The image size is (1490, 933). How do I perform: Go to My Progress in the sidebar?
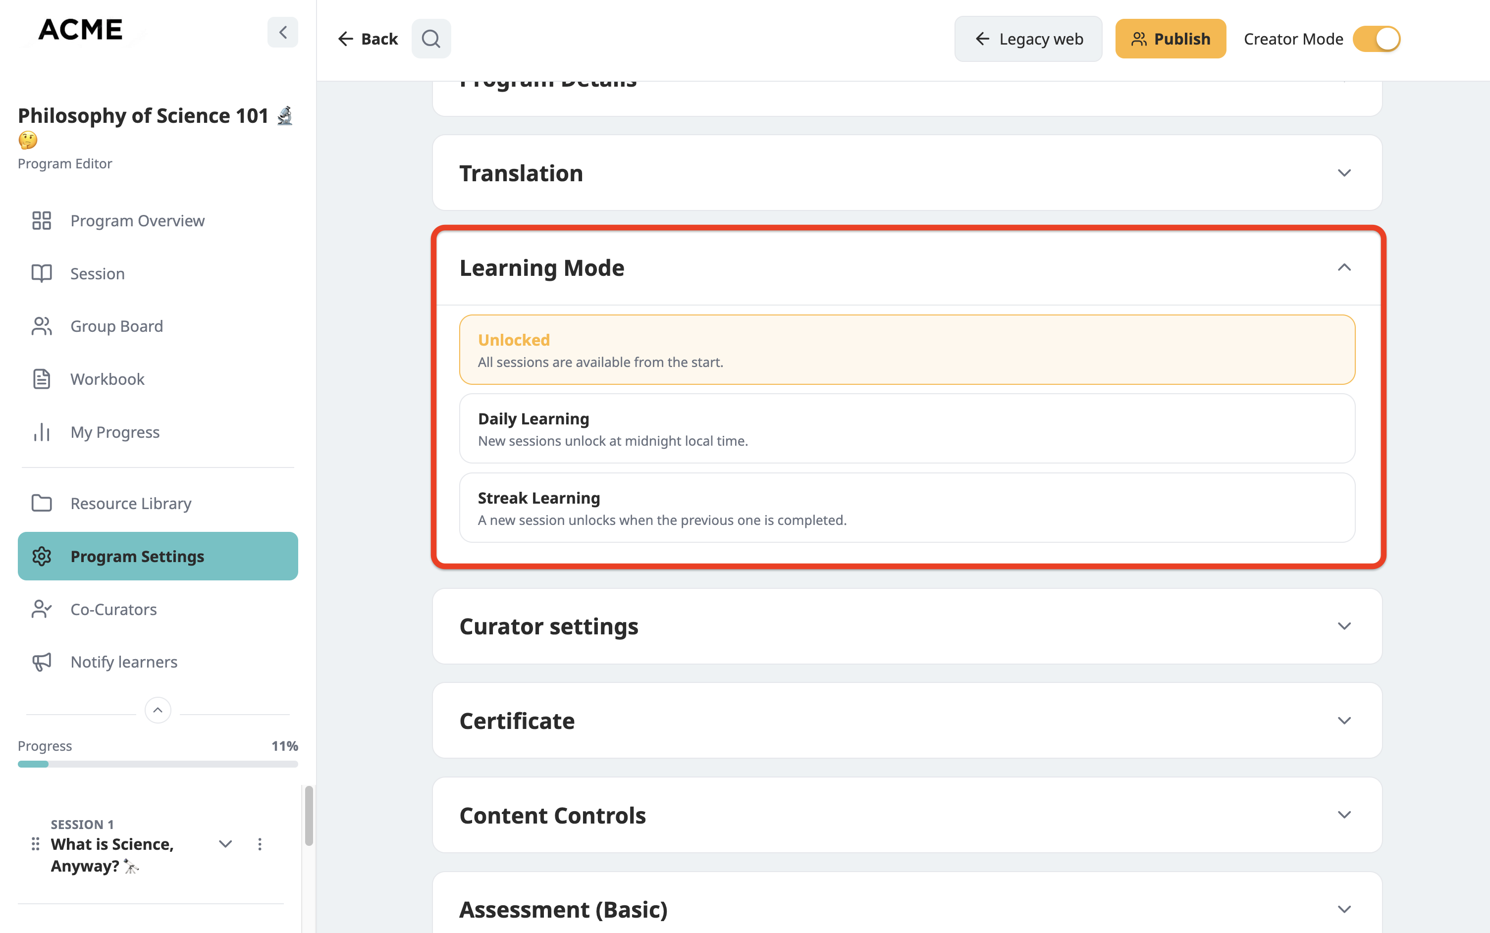pos(158,432)
